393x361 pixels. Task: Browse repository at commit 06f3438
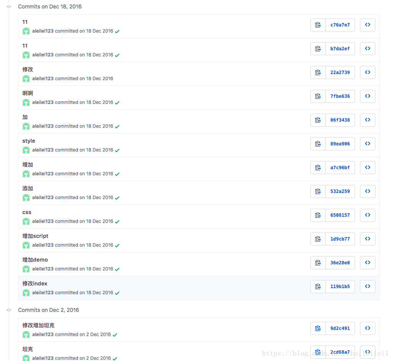coord(367,120)
